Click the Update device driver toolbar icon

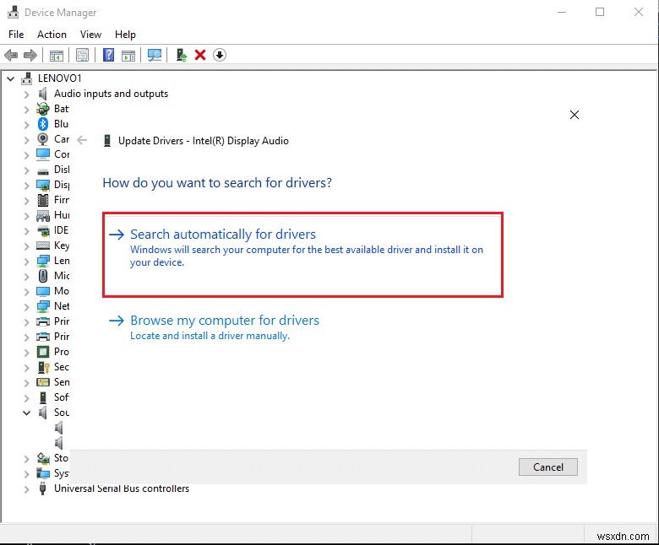181,55
